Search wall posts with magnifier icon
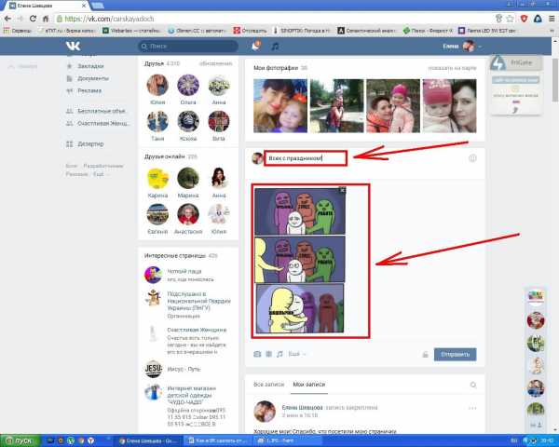This screenshot has height=447, width=559. tap(473, 385)
